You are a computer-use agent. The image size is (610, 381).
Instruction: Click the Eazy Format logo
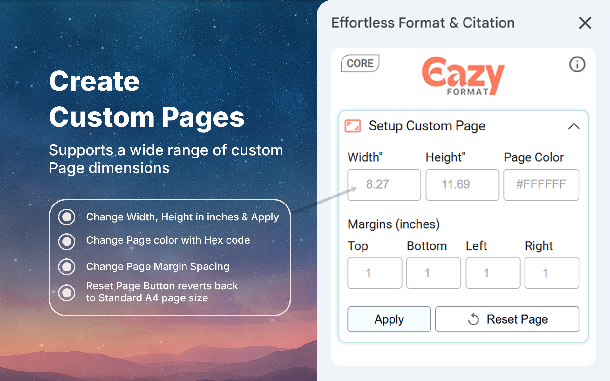coord(463,76)
